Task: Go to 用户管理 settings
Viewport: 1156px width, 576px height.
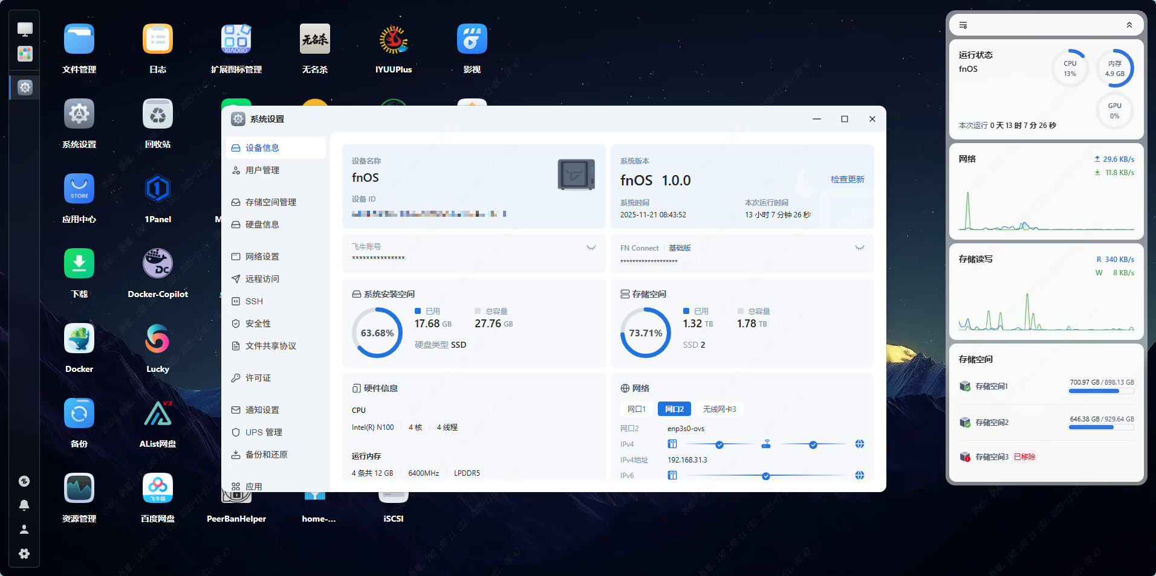Action: point(276,170)
